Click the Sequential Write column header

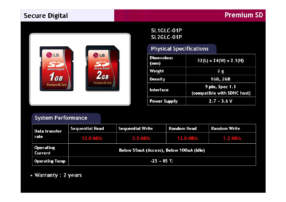coord(141,128)
